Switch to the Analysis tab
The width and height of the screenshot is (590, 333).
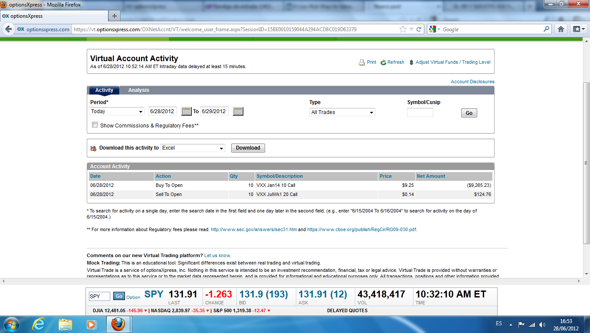[138, 90]
